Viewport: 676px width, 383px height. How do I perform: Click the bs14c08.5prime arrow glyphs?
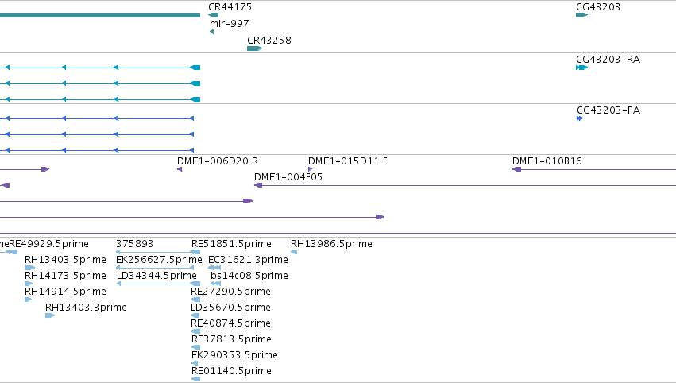coord(216,284)
